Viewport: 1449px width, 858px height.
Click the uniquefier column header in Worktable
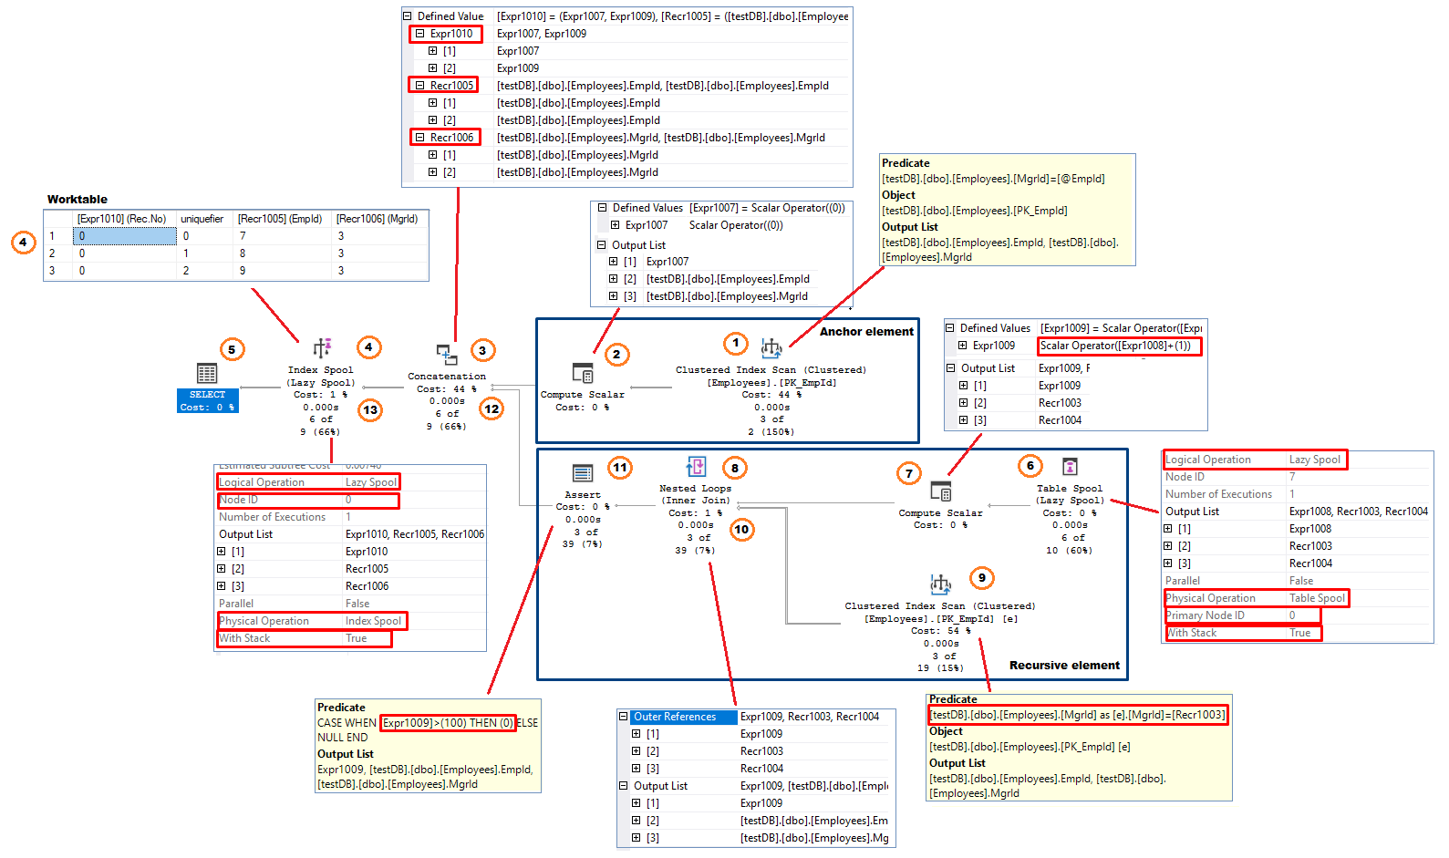(x=203, y=219)
